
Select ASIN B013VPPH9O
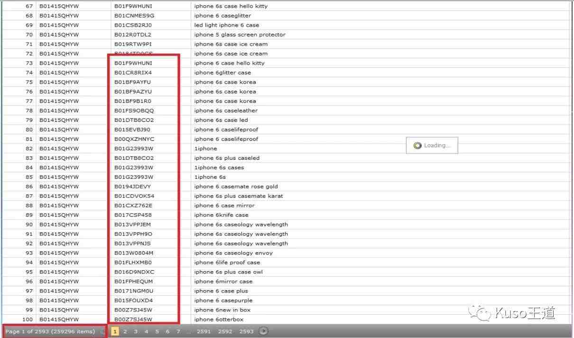click(133, 234)
